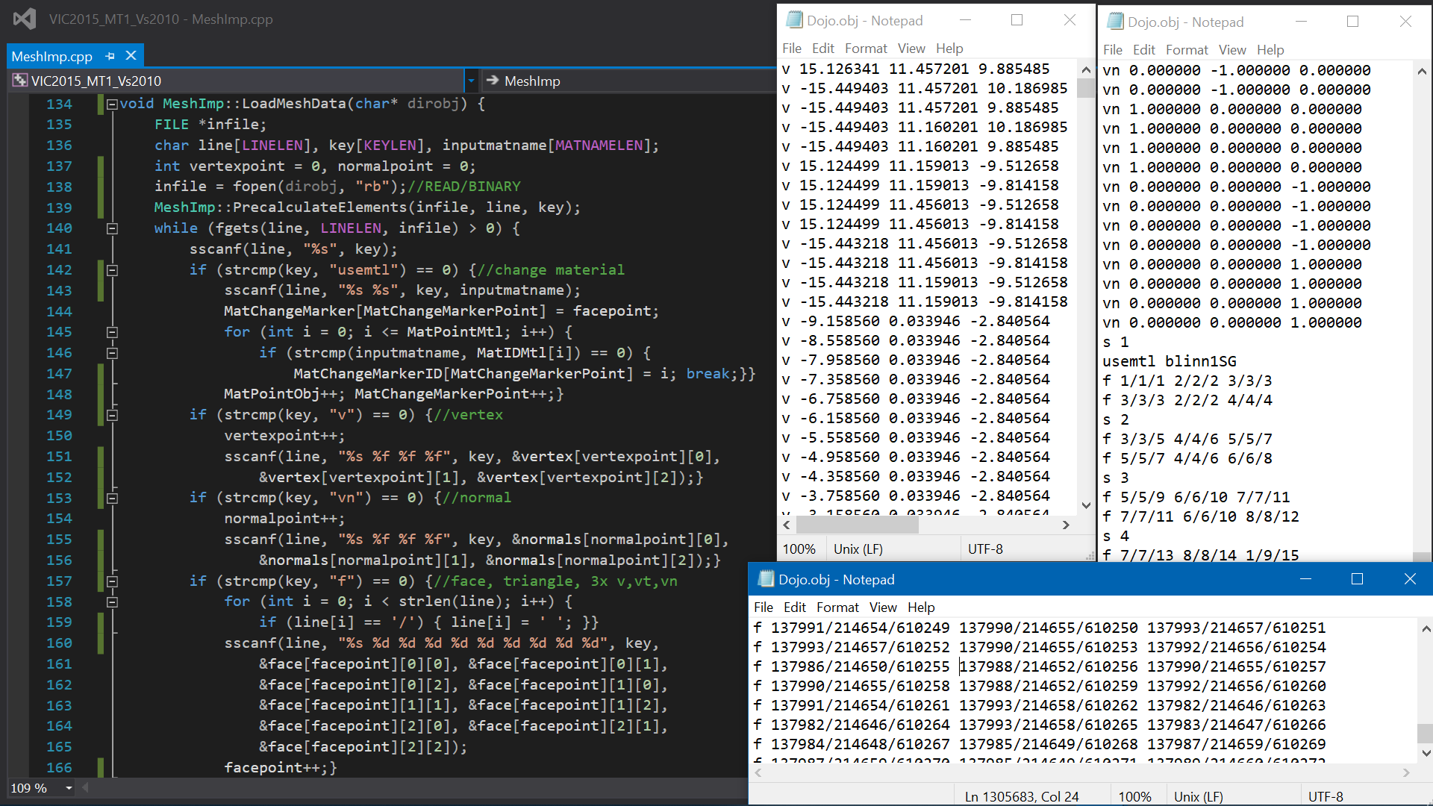Viewport: 1433px width, 806px height.
Task: Collapse the for loop at line 158
Action: pyautogui.click(x=112, y=602)
